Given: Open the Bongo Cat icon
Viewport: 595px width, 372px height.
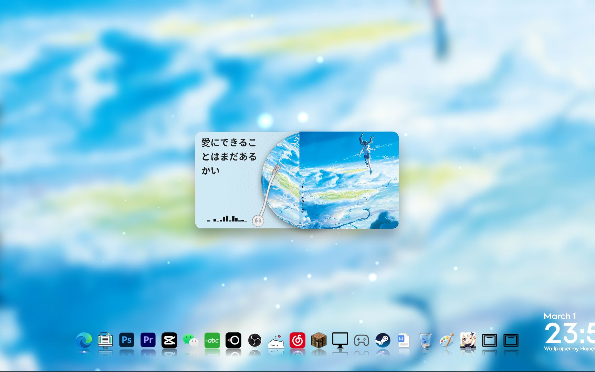Looking at the screenshot, I should (276, 341).
